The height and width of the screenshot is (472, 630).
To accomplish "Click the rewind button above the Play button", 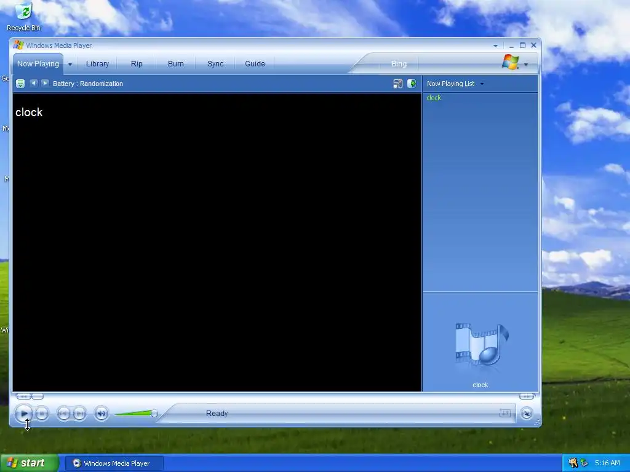I will coord(24,396).
